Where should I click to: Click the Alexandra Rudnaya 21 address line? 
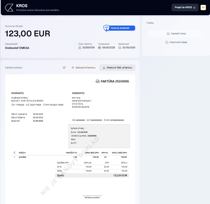coord(82,101)
